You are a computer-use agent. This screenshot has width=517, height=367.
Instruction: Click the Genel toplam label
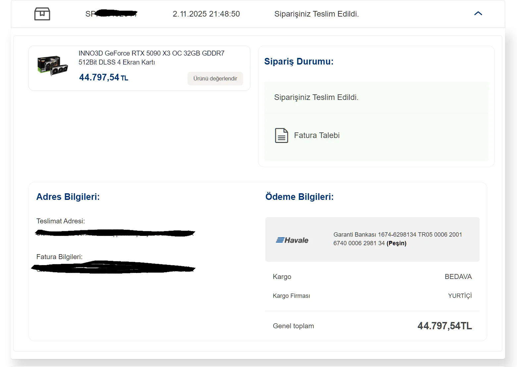coord(293,326)
